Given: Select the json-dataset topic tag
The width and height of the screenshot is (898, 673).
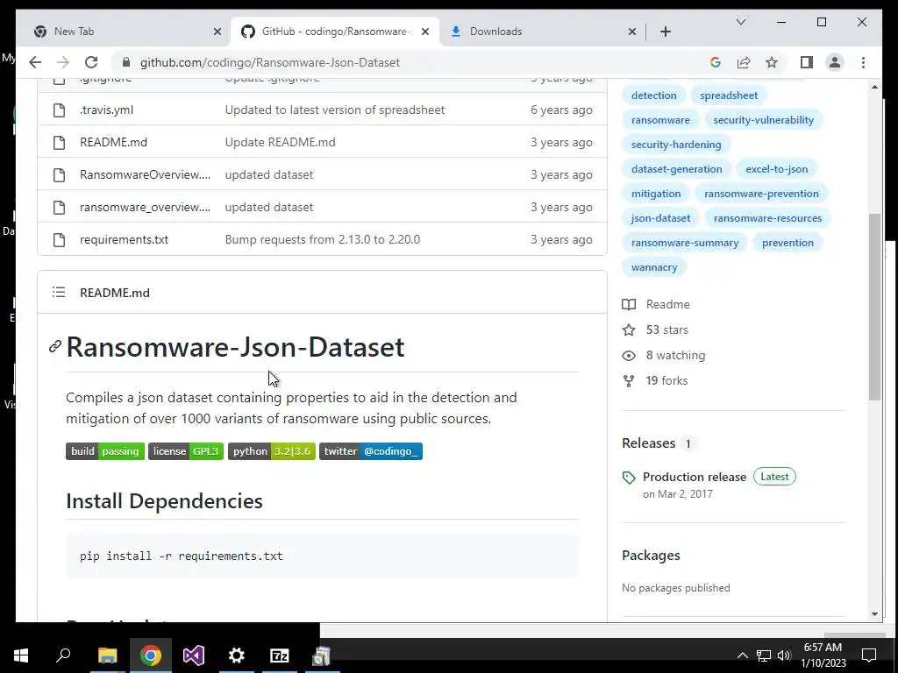Looking at the screenshot, I should [x=660, y=218].
